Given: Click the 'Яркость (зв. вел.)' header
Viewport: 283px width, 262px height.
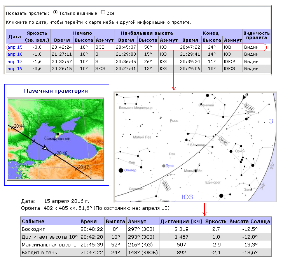Looking at the screenshot, I should click(37, 37).
